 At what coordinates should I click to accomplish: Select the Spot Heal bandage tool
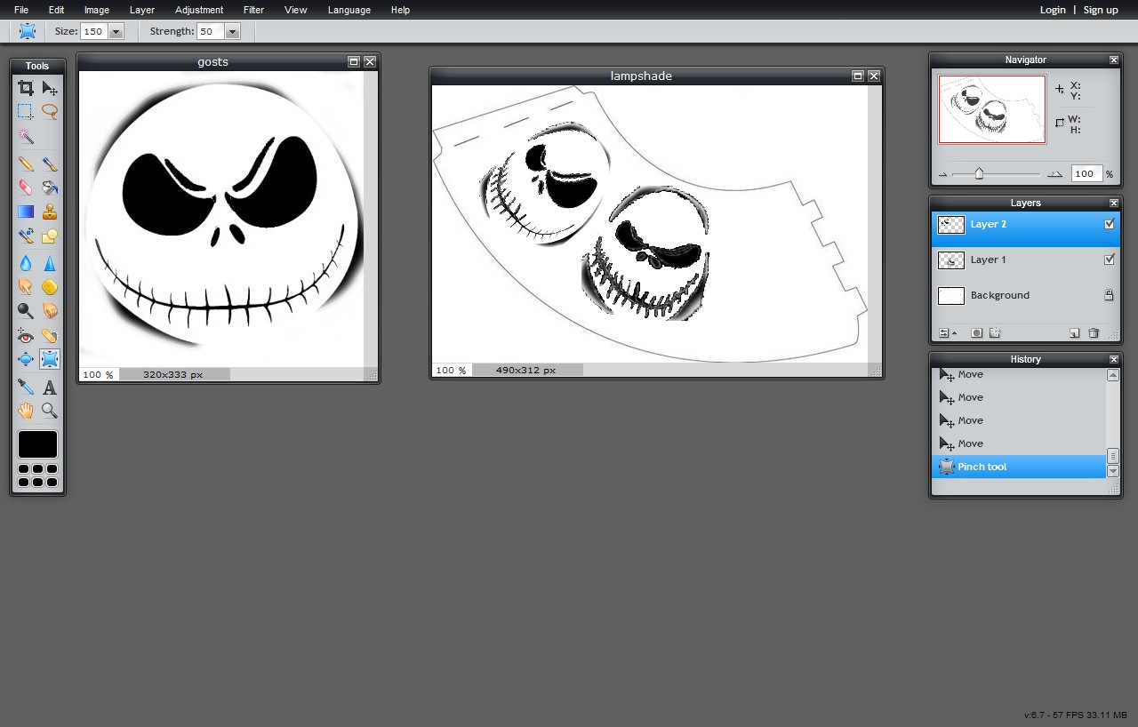pos(50,336)
